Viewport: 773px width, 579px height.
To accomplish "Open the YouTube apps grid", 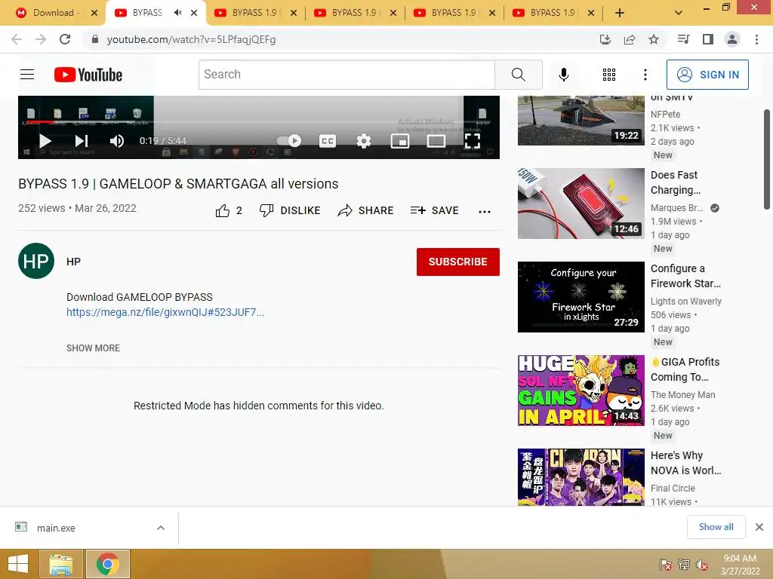I will click(x=609, y=75).
